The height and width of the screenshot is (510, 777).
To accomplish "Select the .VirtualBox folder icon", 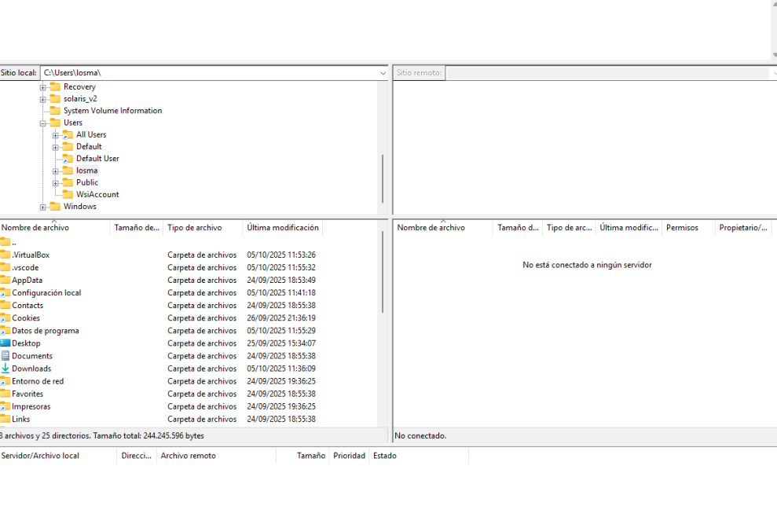I will point(5,255).
